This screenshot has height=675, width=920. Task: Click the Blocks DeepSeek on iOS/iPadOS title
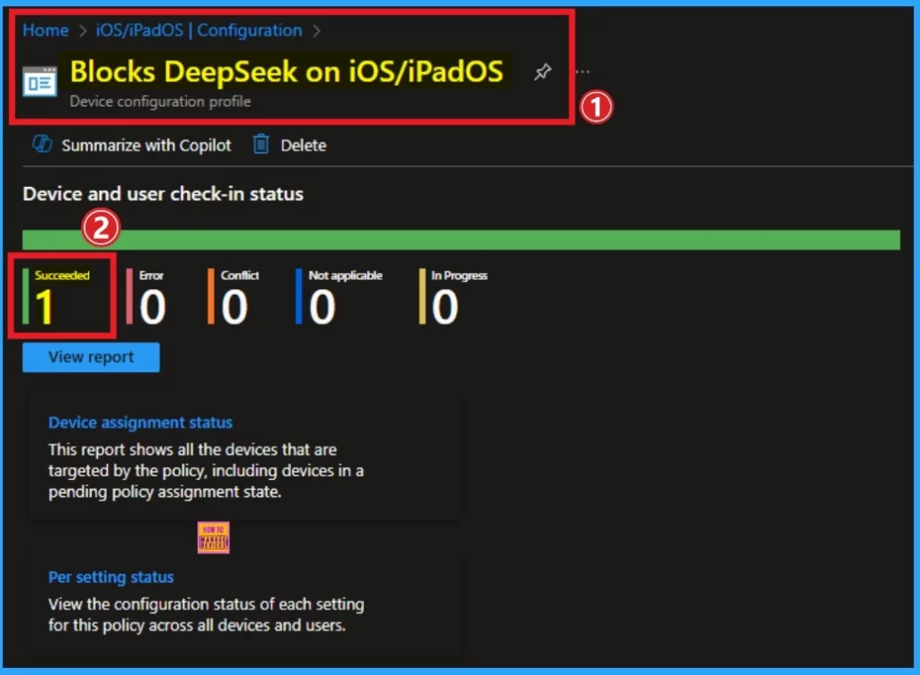pyautogui.click(x=287, y=72)
